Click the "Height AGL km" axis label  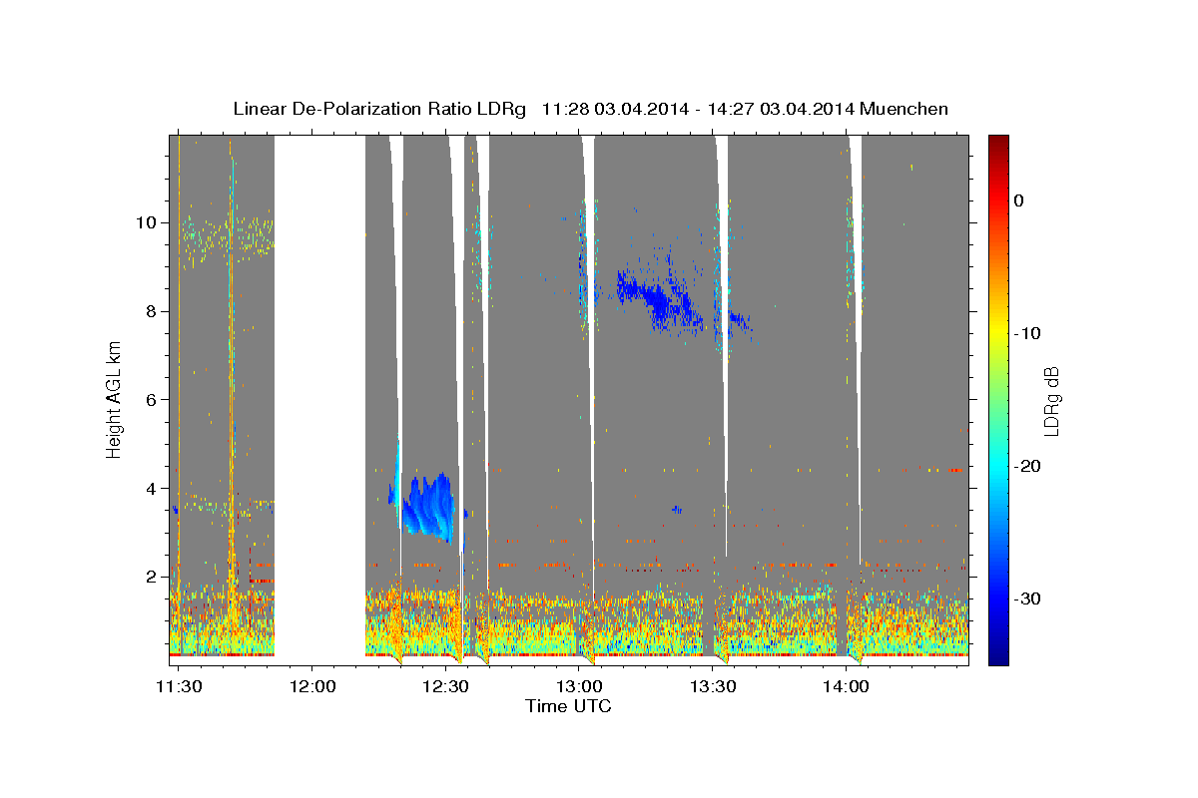(115, 400)
